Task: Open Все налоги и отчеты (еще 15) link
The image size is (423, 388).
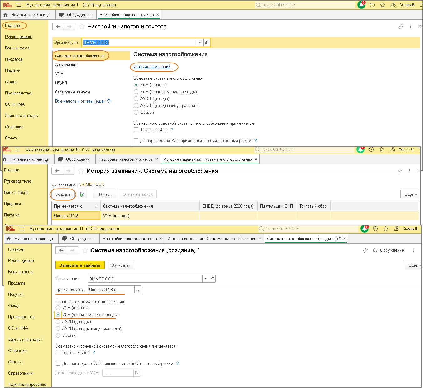Action: tap(83, 101)
